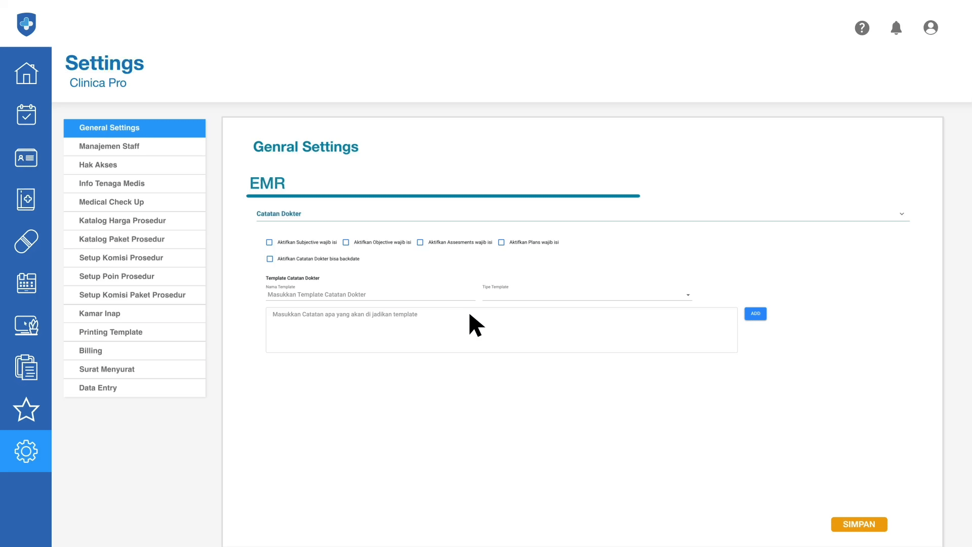The image size is (972, 547).
Task: Open the home icon in sidebar
Action: click(x=26, y=73)
